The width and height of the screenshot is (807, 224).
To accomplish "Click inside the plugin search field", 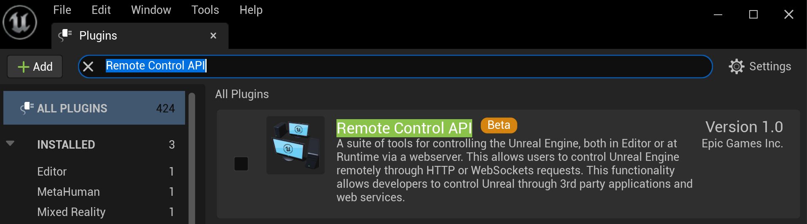I will point(422,67).
